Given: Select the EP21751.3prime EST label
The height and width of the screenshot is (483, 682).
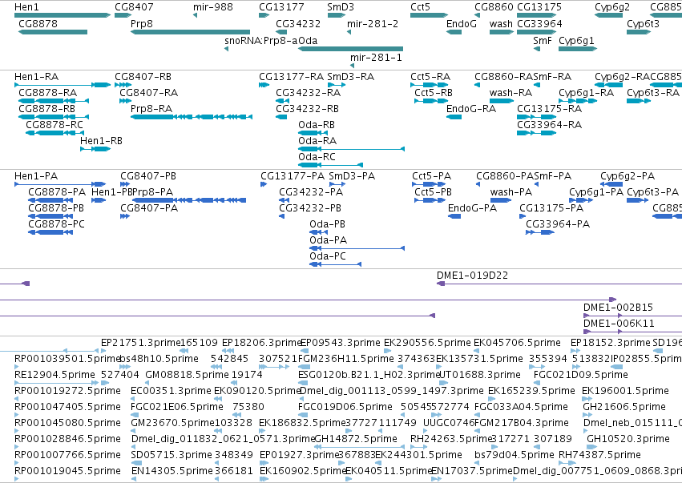Looking at the screenshot, I should (x=140, y=343).
